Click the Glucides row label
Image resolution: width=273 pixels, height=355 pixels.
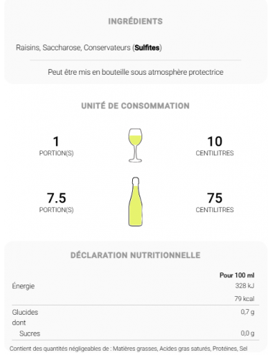[25, 312]
